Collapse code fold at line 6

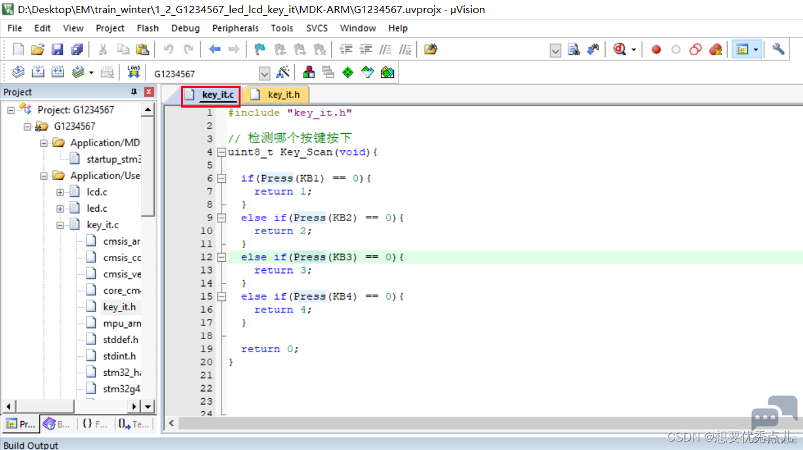(x=221, y=178)
